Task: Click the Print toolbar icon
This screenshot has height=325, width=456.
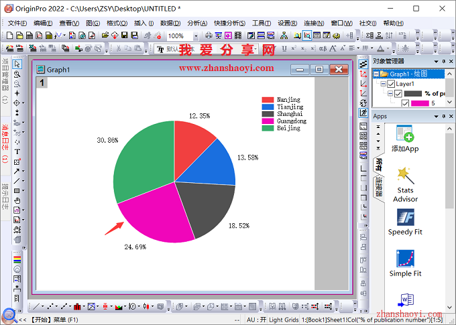Action: click(x=209, y=36)
